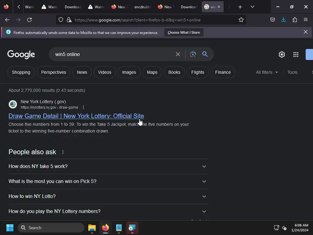Image resolution: width=313 pixels, height=235 pixels.
Task: List all tabs dropdown arrow
Action: [x=252, y=7]
